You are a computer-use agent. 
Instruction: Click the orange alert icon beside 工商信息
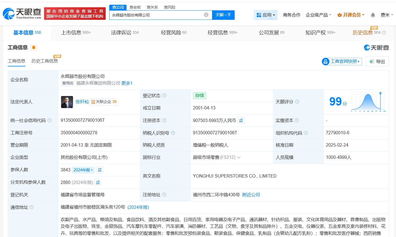[x=34, y=47]
